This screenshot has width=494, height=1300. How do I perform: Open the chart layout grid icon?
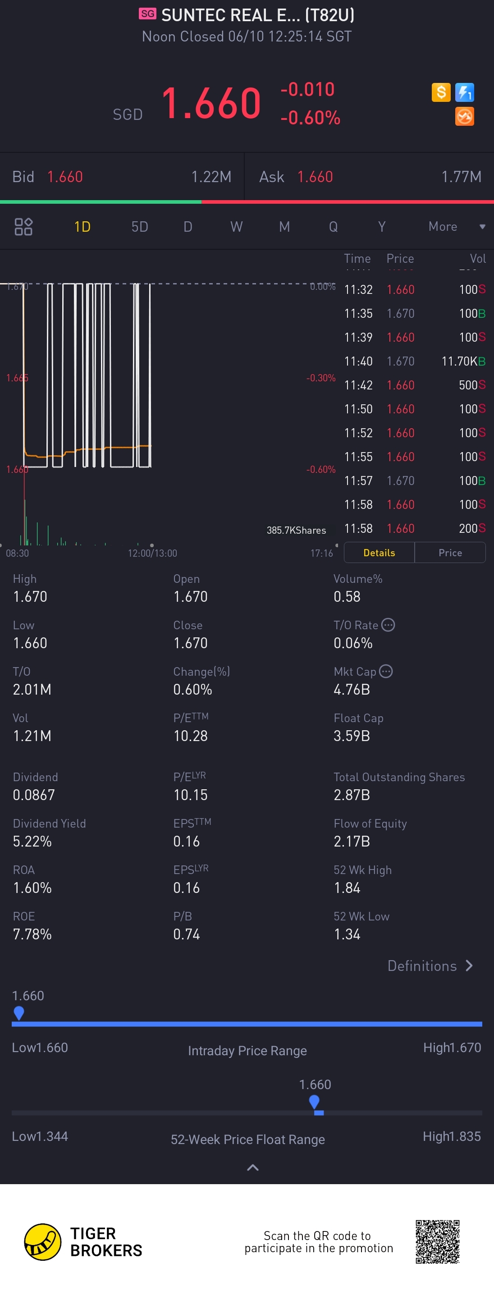(x=23, y=227)
